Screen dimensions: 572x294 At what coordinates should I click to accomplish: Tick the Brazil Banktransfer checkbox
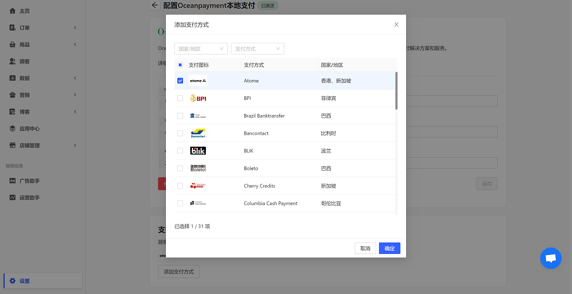click(x=180, y=116)
